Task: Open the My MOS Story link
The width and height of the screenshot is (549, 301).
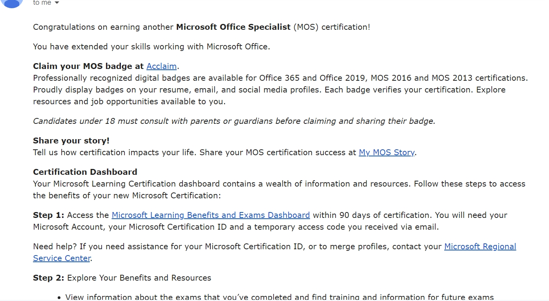Action: [x=387, y=152]
